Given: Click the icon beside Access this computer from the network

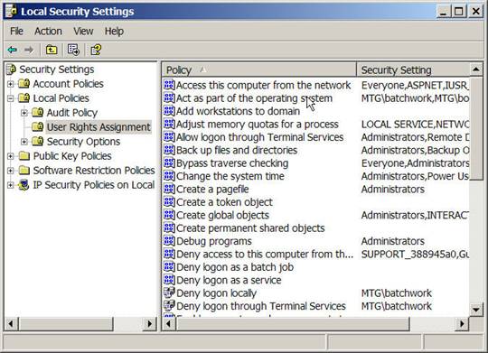Looking at the screenshot, I should coord(169,85).
